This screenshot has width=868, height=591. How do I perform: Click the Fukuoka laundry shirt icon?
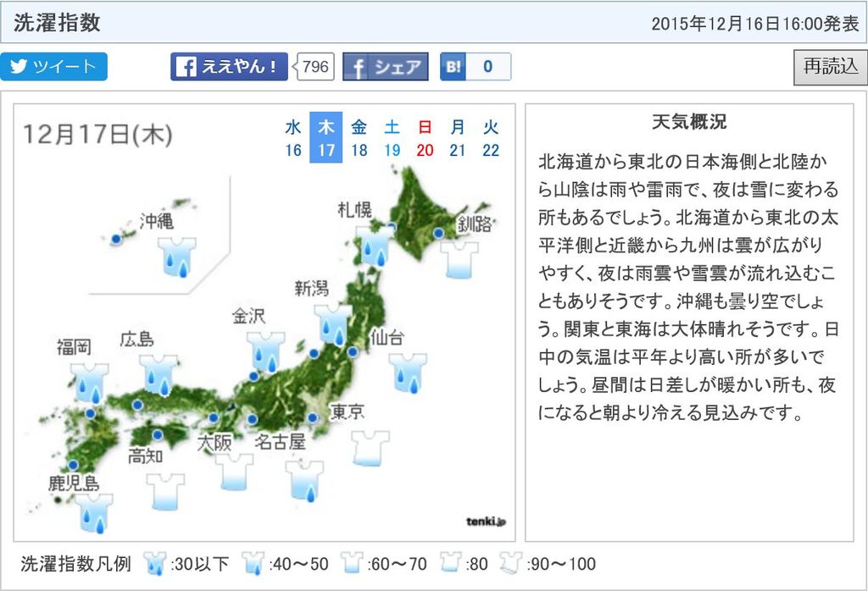point(89,383)
